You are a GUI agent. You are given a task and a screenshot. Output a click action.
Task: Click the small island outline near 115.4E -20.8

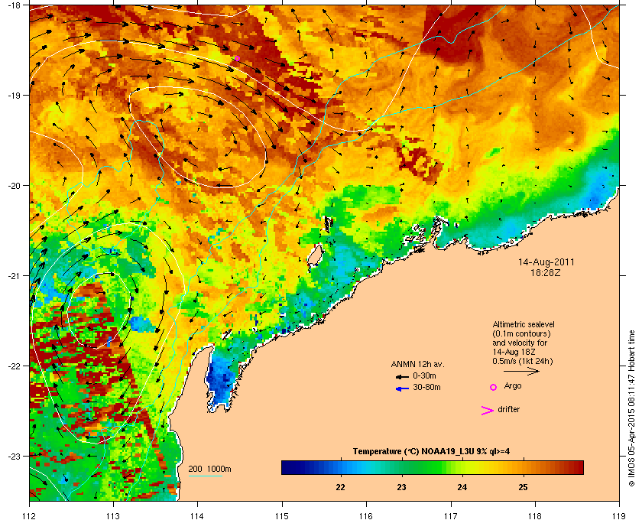[315, 255]
